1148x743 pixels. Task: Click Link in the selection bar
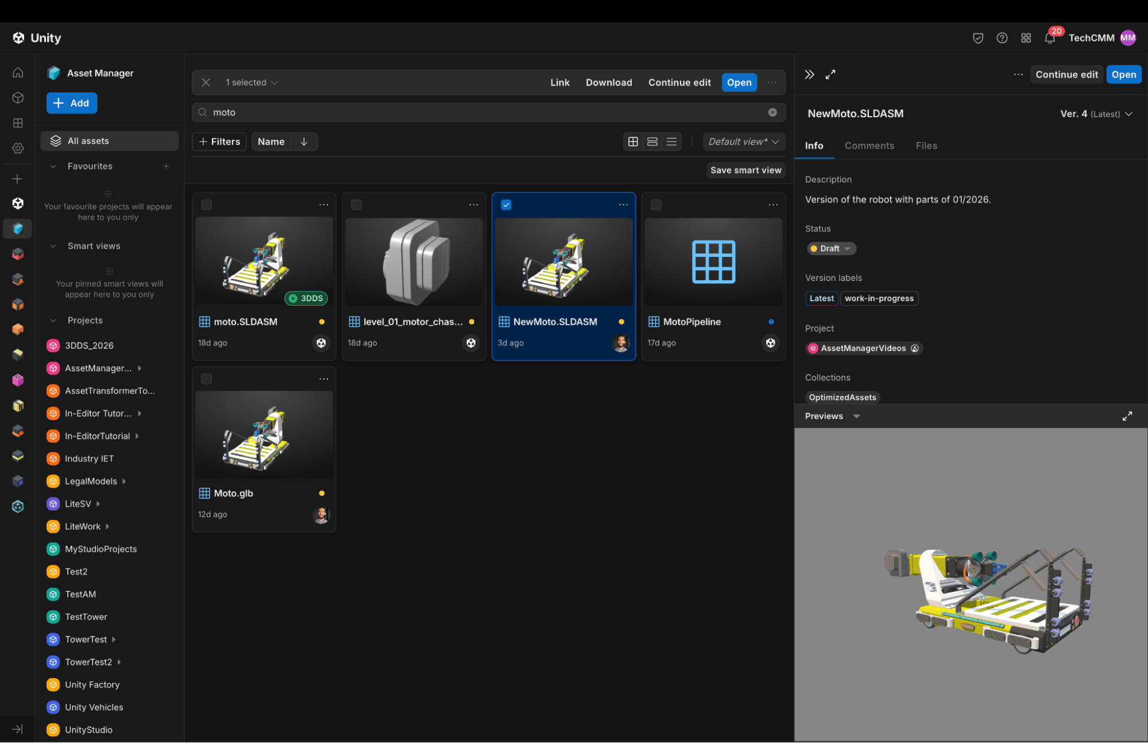coord(560,83)
